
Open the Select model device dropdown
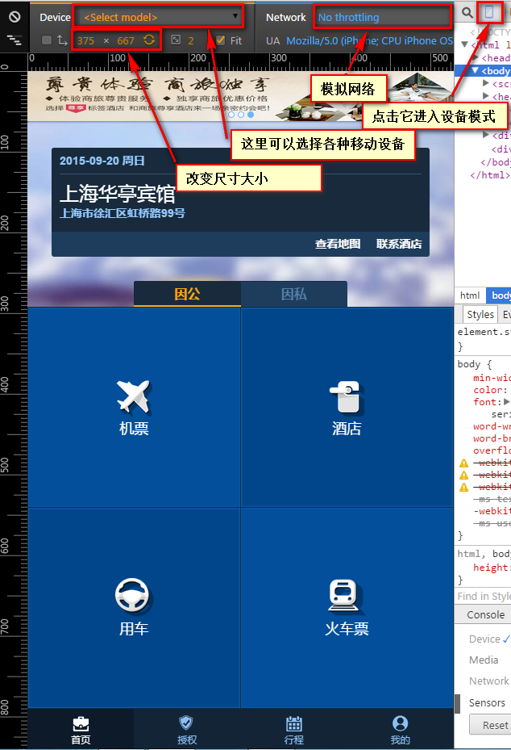[x=159, y=17]
